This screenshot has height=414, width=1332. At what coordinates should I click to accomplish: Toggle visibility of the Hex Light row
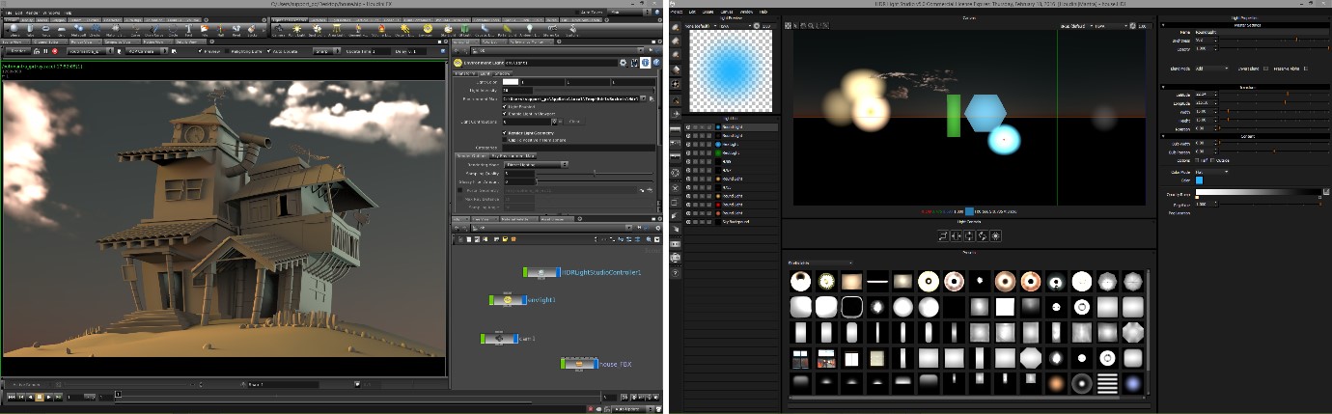688,144
